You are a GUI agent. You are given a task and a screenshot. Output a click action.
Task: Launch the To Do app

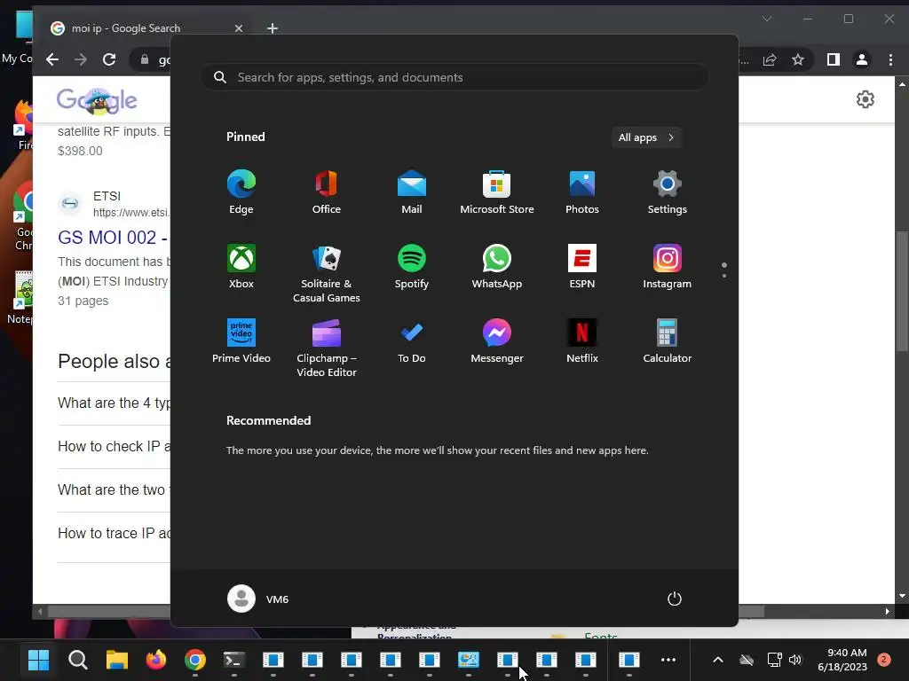[412, 341]
